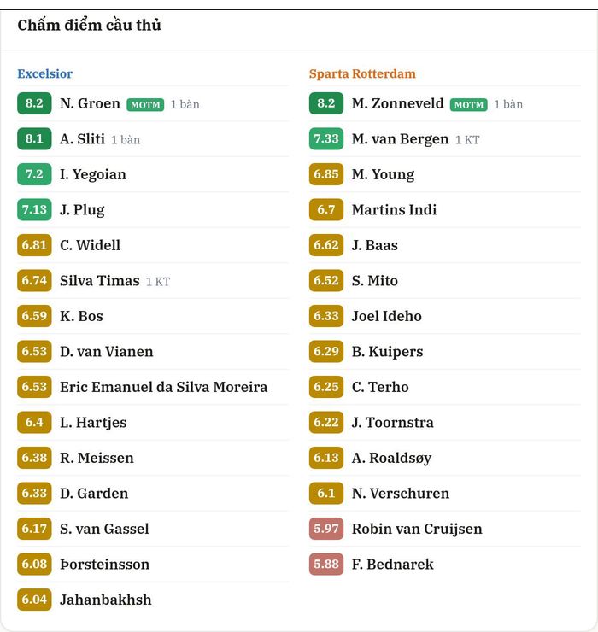Open the Sparta Rotterdam team link
598x632 pixels.
coord(362,73)
